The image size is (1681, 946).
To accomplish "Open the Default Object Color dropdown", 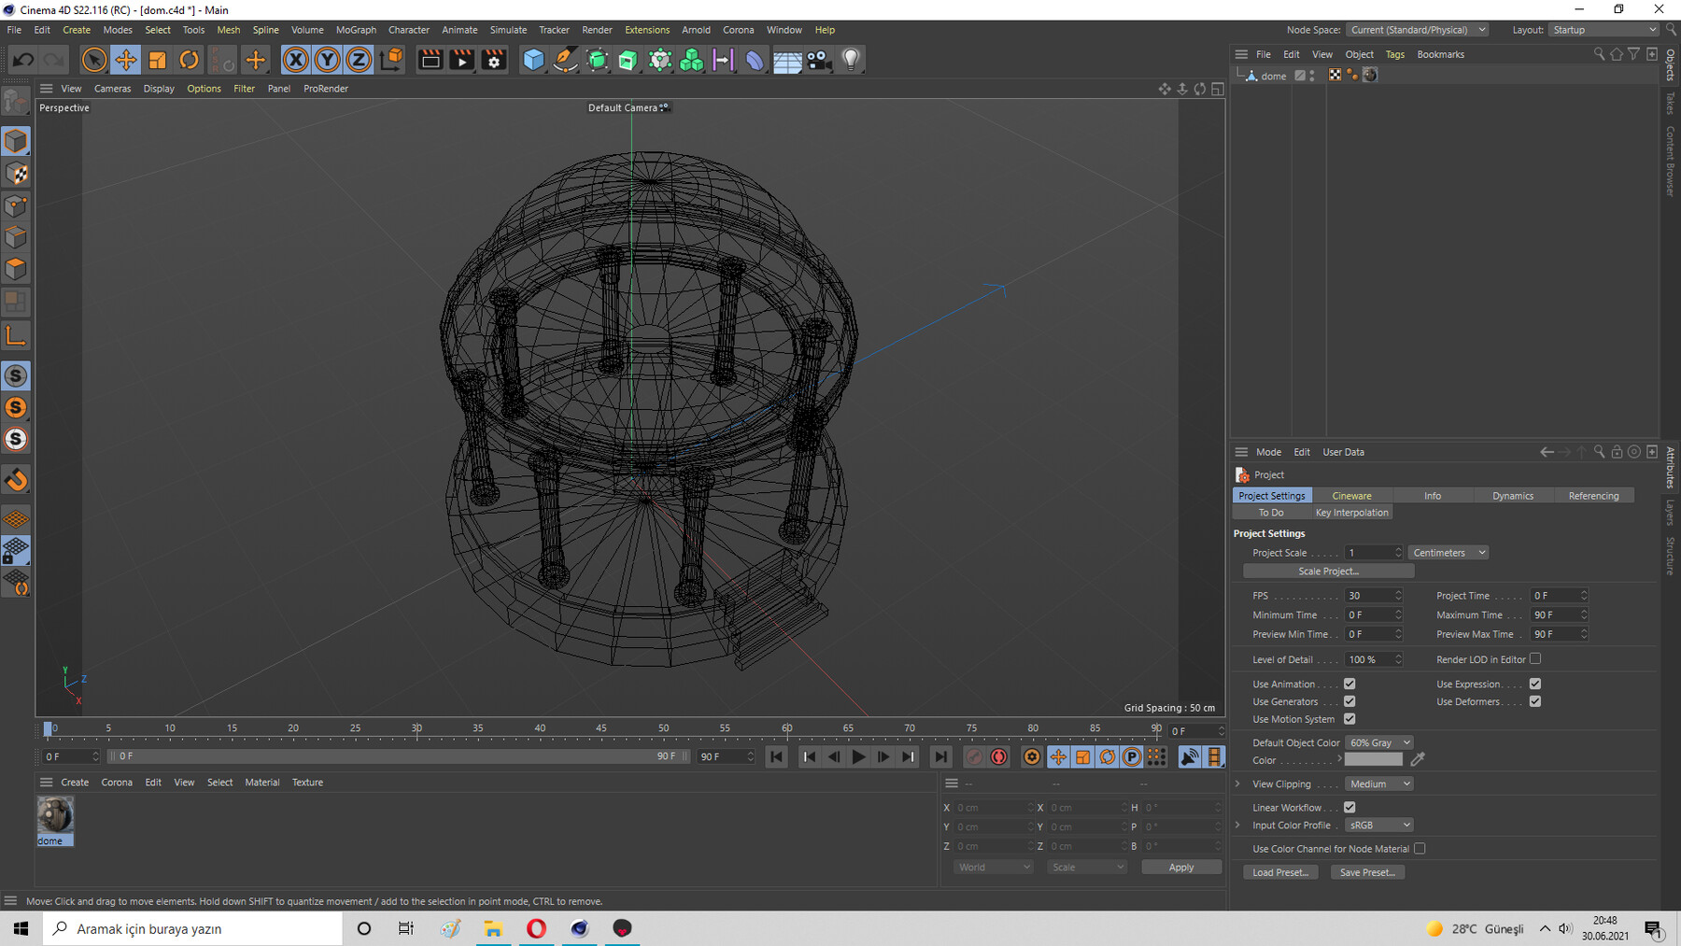I will coord(1378,743).
